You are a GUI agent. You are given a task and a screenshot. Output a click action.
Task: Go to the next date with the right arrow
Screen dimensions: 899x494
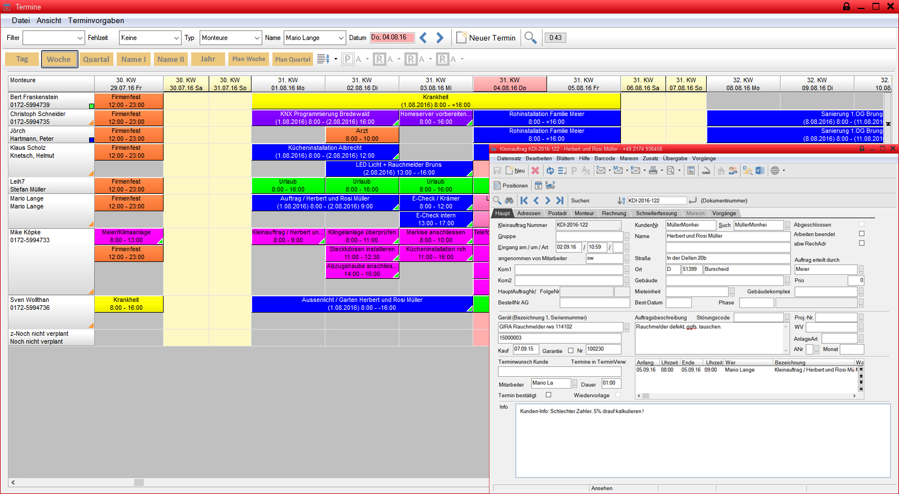click(x=440, y=38)
